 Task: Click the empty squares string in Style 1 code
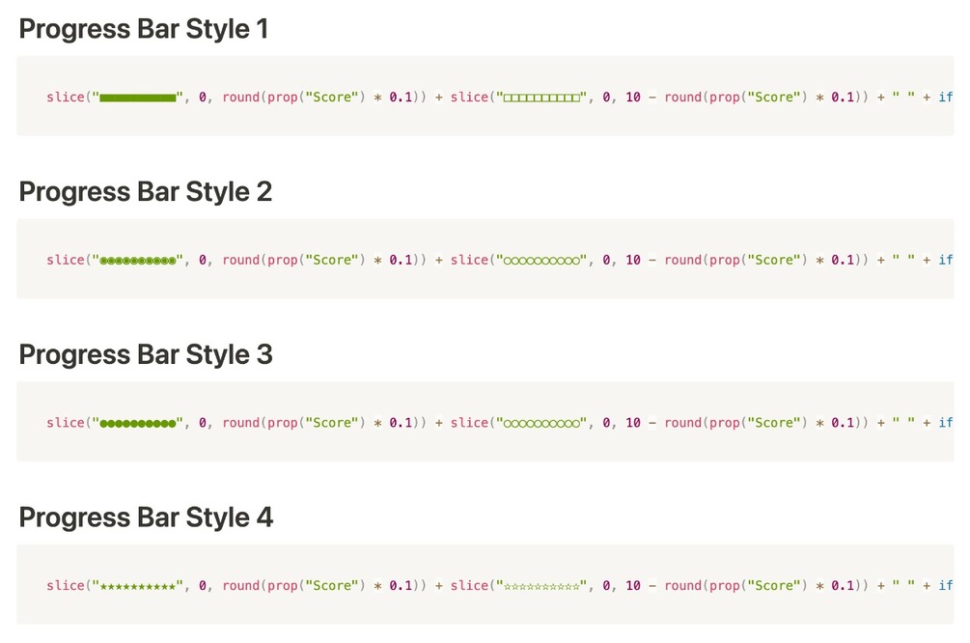coord(542,98)
